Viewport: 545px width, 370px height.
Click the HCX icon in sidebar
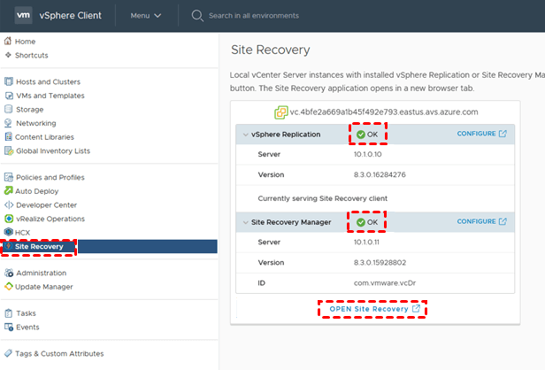pos(9,232)
